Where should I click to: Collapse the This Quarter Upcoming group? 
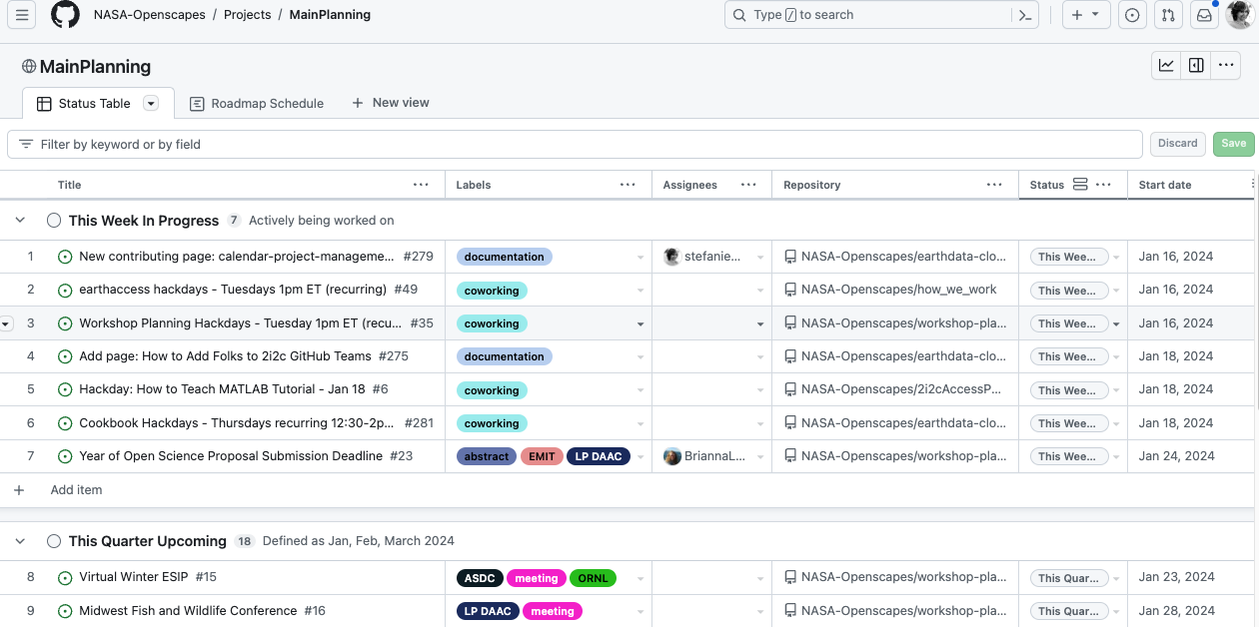coord(19,541)
